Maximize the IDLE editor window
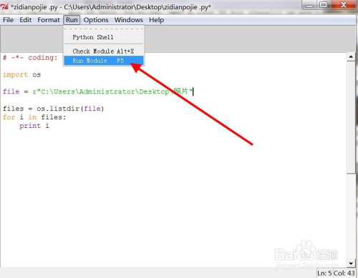The height and width of the screenshot is (278, 358). click(x=324, y=5)
